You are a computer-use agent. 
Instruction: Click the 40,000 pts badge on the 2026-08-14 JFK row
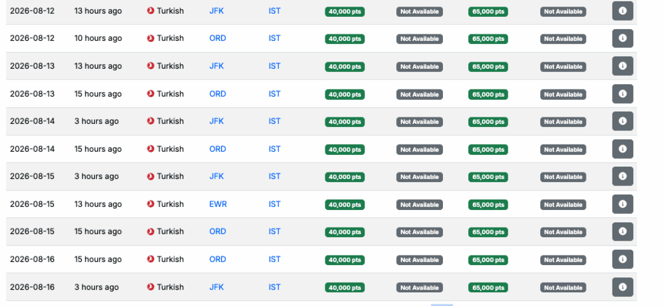coord(344,122)
